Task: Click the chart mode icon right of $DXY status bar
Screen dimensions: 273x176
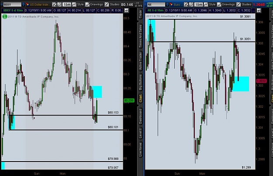Action: click(126, 11)
